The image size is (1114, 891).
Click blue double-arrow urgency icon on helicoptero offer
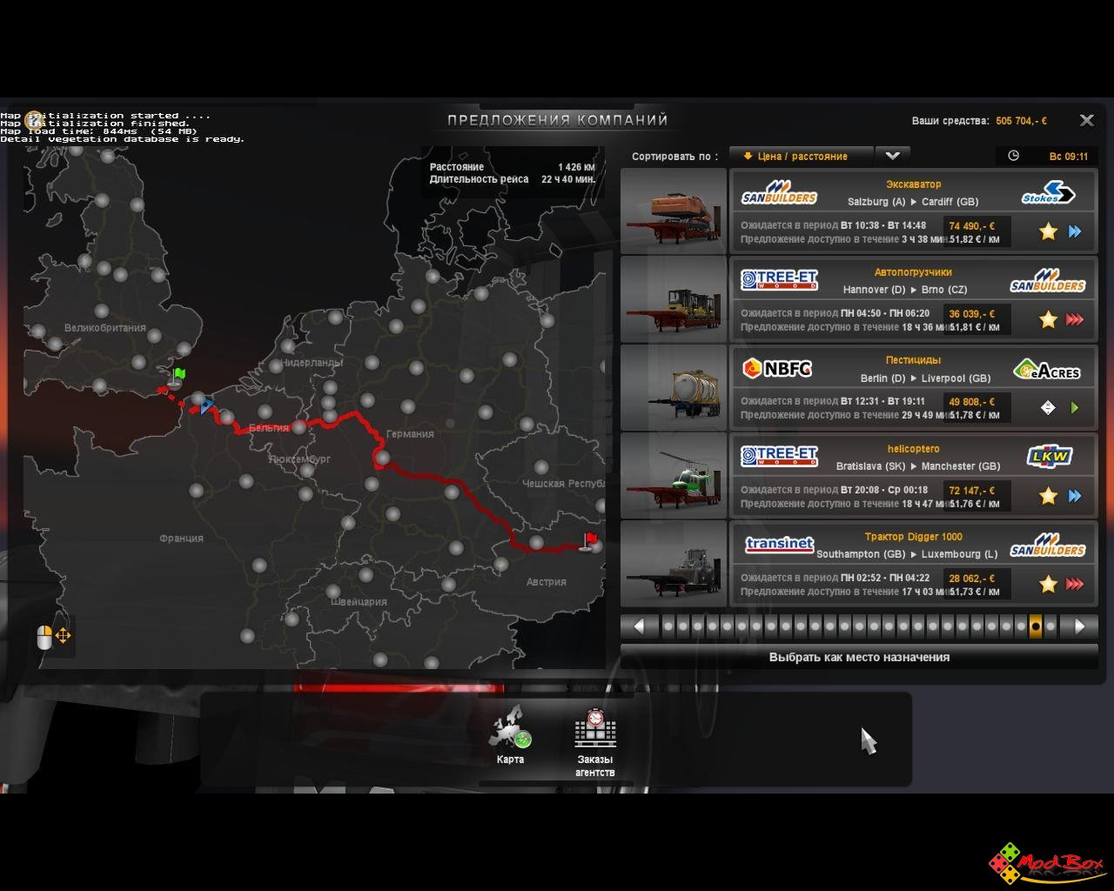[x=1075, y=496]
